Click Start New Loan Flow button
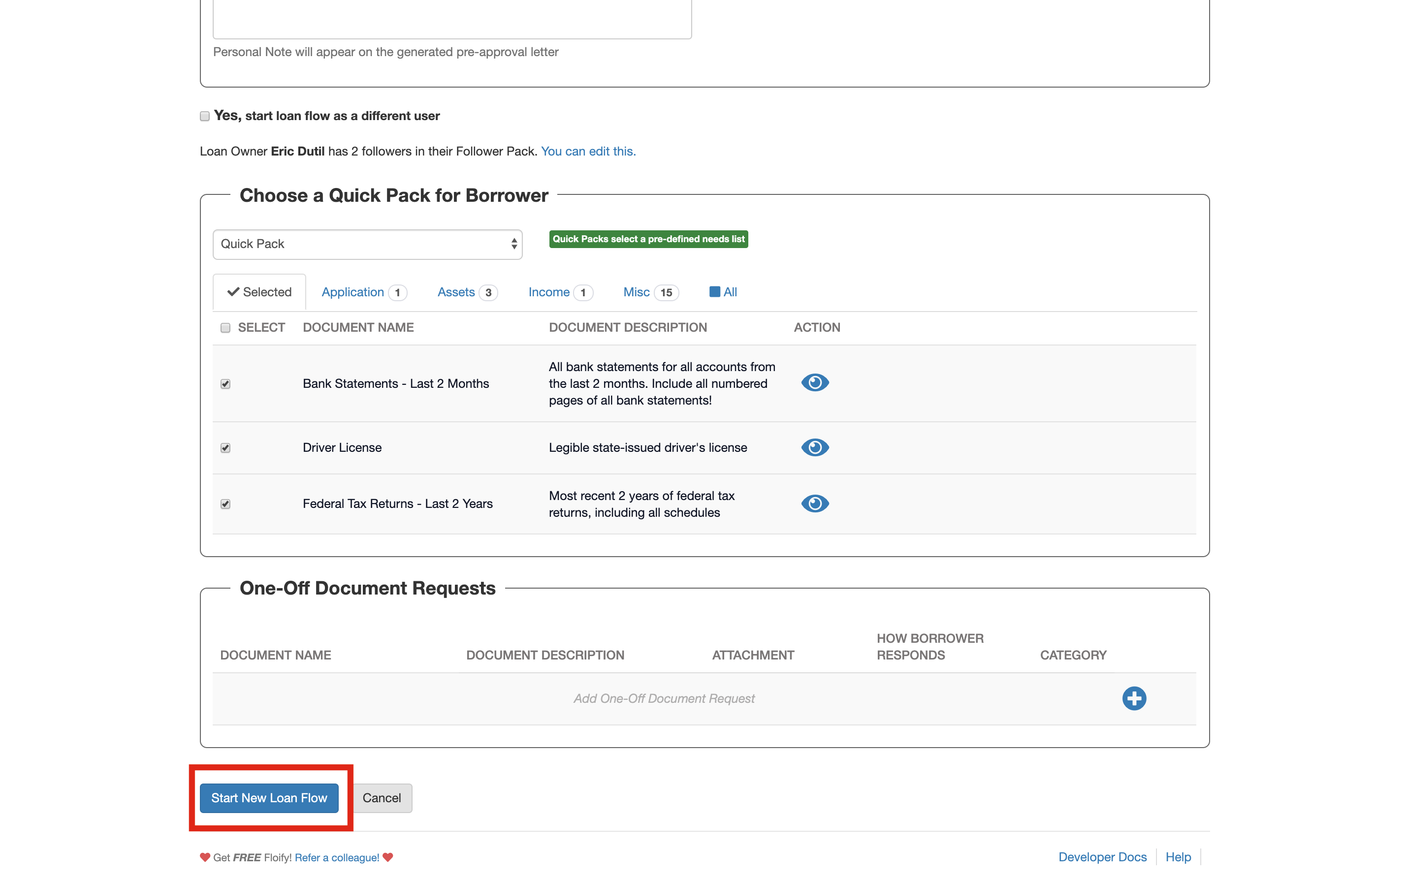1408x879 pixels. (x=269, y=798)
